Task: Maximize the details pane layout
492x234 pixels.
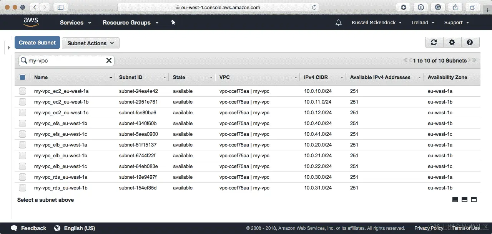Action: pos(474,200)
